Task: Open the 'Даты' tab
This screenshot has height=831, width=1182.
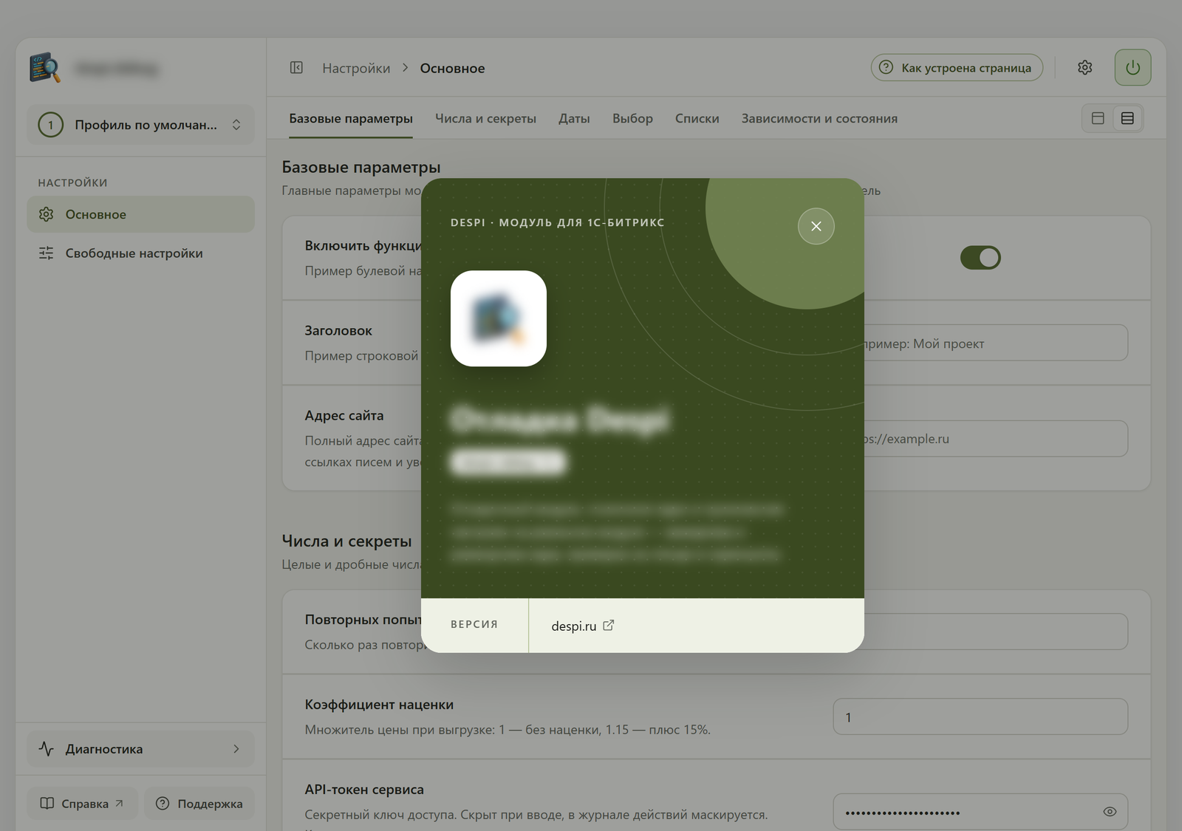Action: click(x=574, y=118)
